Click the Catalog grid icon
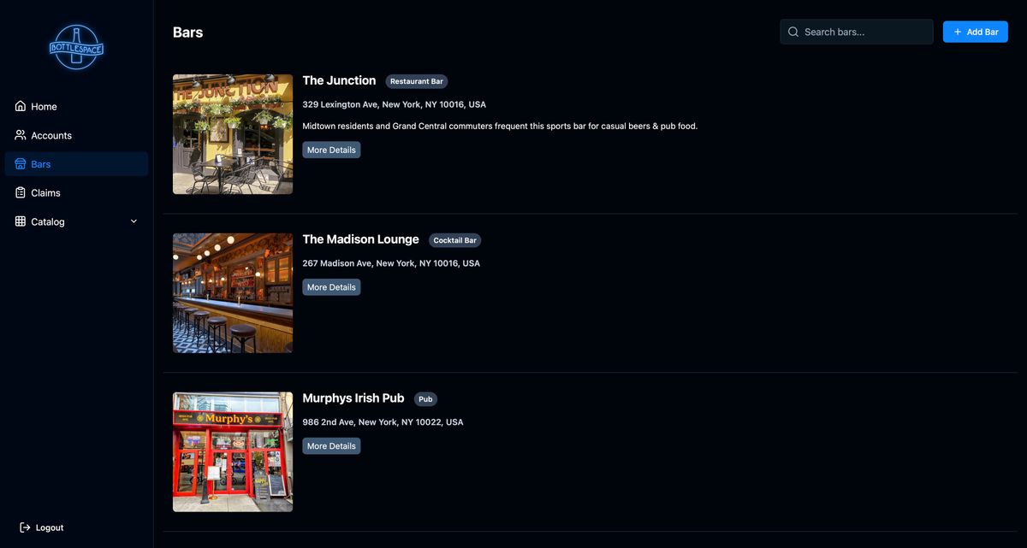Viewport: 1027px width, 548px height. tap(21, 221)
